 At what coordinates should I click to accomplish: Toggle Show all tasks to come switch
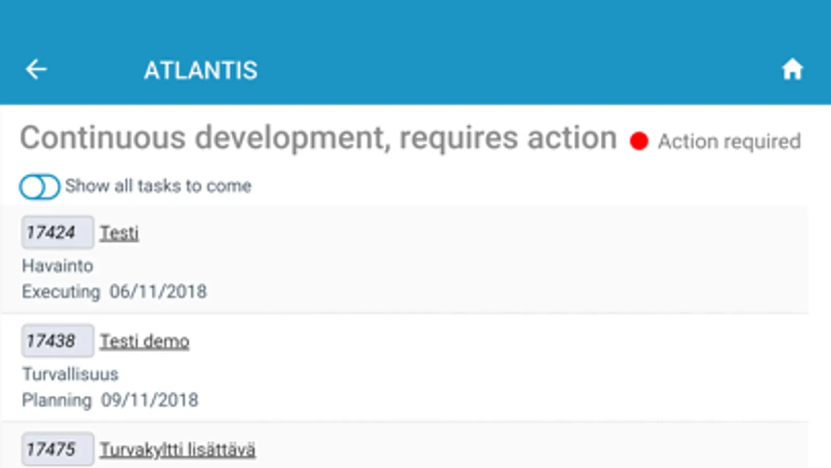39,187
